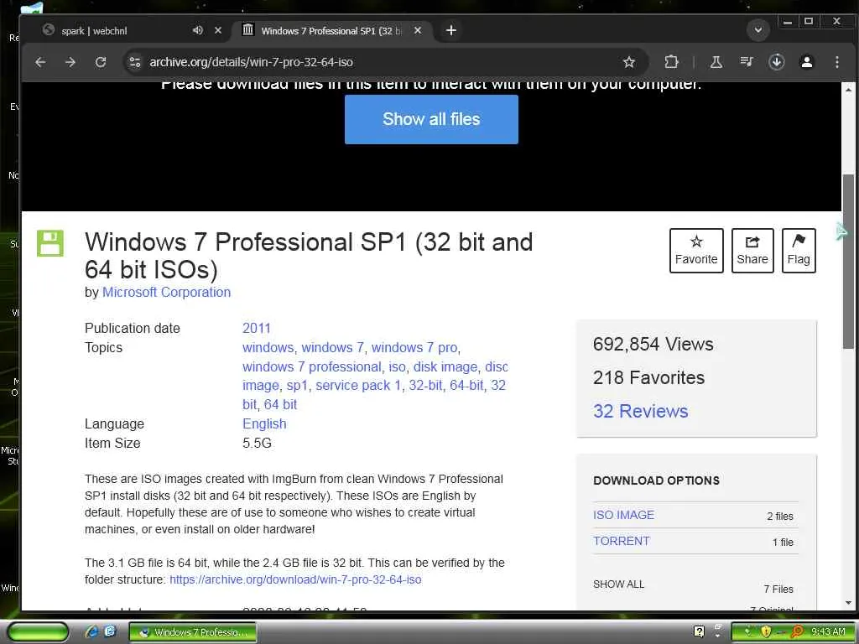Open the 'windows 7 professional' topic link
The height and width of the screenshot is (644, 859).
pyautogui.click(x=312, y=367)
